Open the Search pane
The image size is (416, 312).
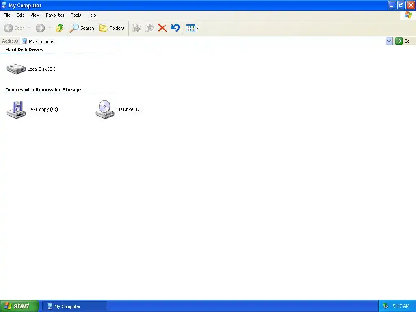(x=82, y=28)
